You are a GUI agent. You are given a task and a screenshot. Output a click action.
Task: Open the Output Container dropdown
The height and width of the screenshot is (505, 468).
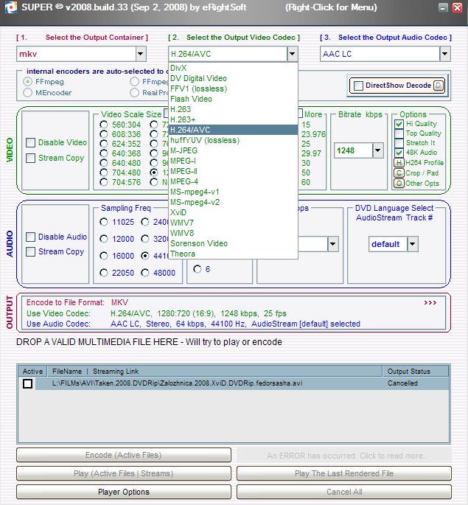point(141,53)
